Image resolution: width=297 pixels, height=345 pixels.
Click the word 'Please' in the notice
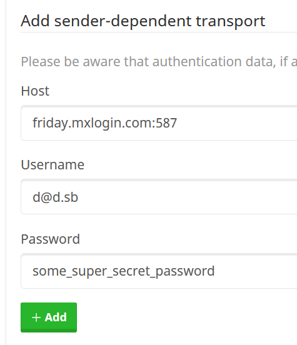pyautogui.click(x=41, y=61)
